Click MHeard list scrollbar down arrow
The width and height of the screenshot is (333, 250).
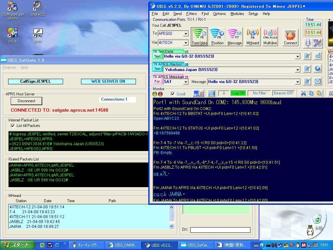[x=172, y=226]
